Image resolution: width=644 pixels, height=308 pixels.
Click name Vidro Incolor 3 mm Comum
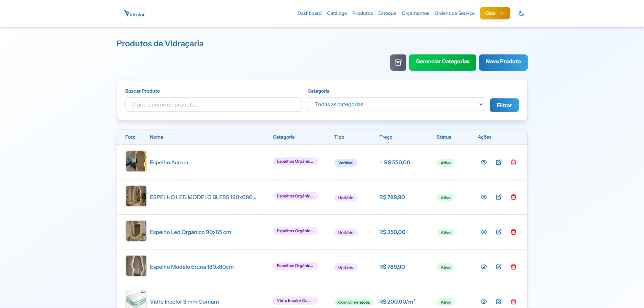[184, 302]
